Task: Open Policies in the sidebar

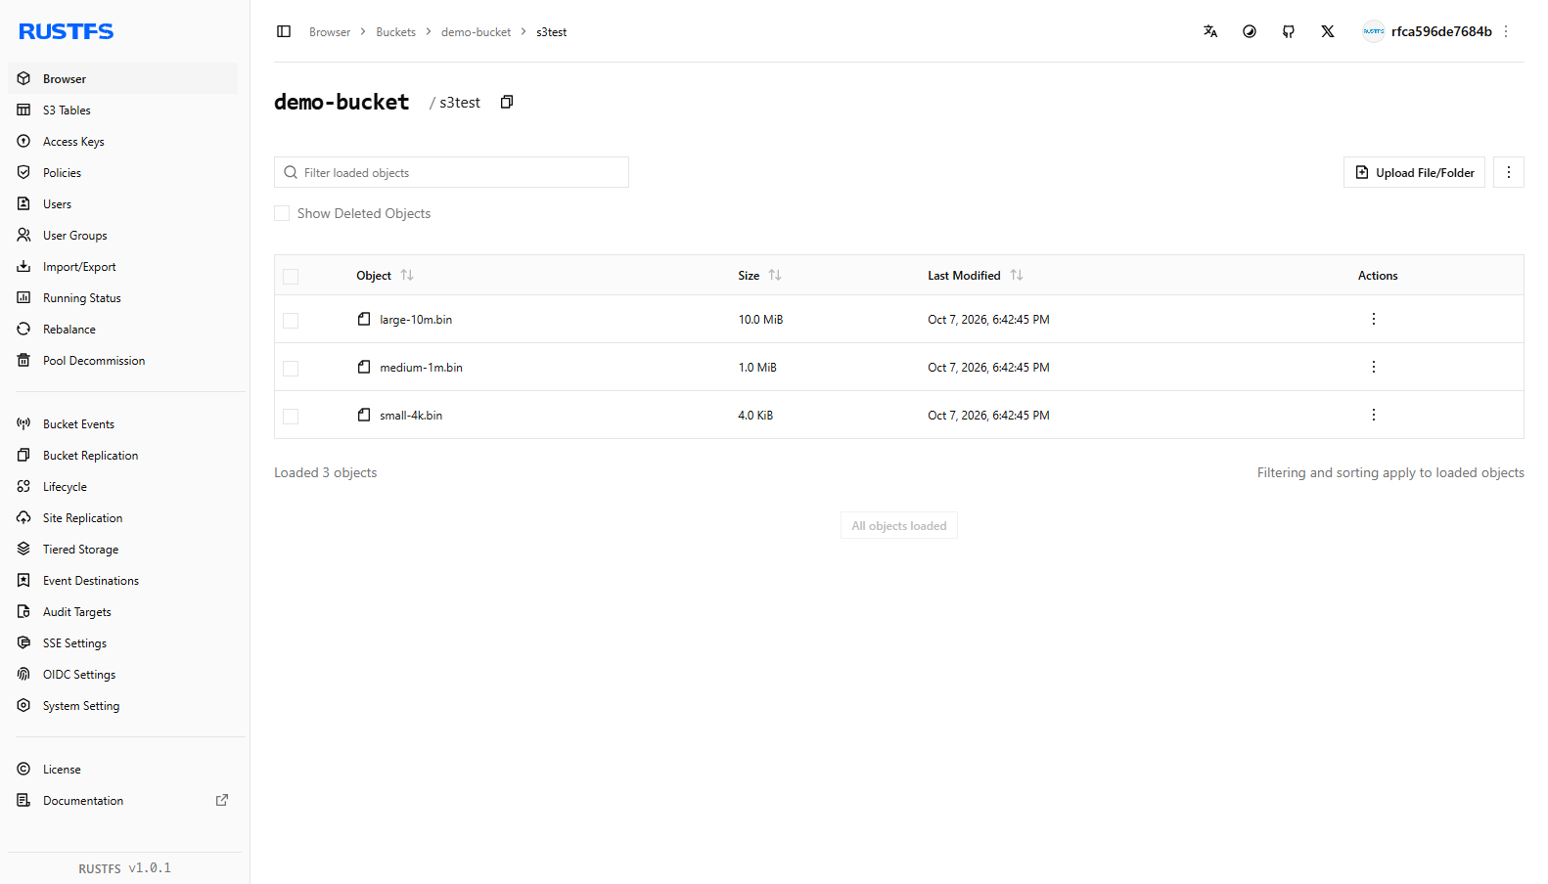Action: 122,172
